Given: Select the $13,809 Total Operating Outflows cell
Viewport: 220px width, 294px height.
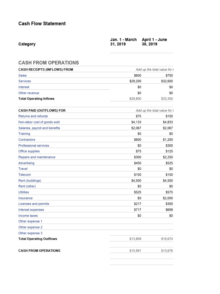Looking at the screenshot, I should pos(135,239).
